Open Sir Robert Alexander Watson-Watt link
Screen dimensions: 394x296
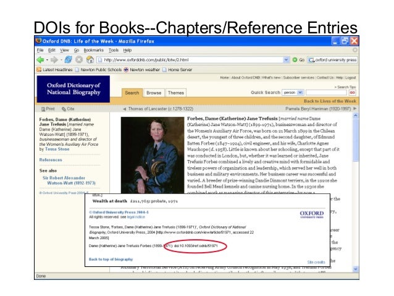[x=69, y=180]
